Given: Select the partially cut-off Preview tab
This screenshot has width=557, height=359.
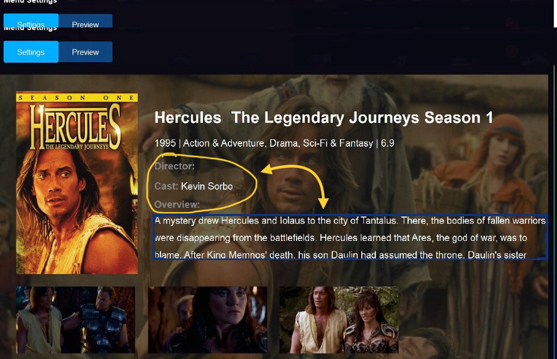Looking at the screenshot, I should click(85, 21).
